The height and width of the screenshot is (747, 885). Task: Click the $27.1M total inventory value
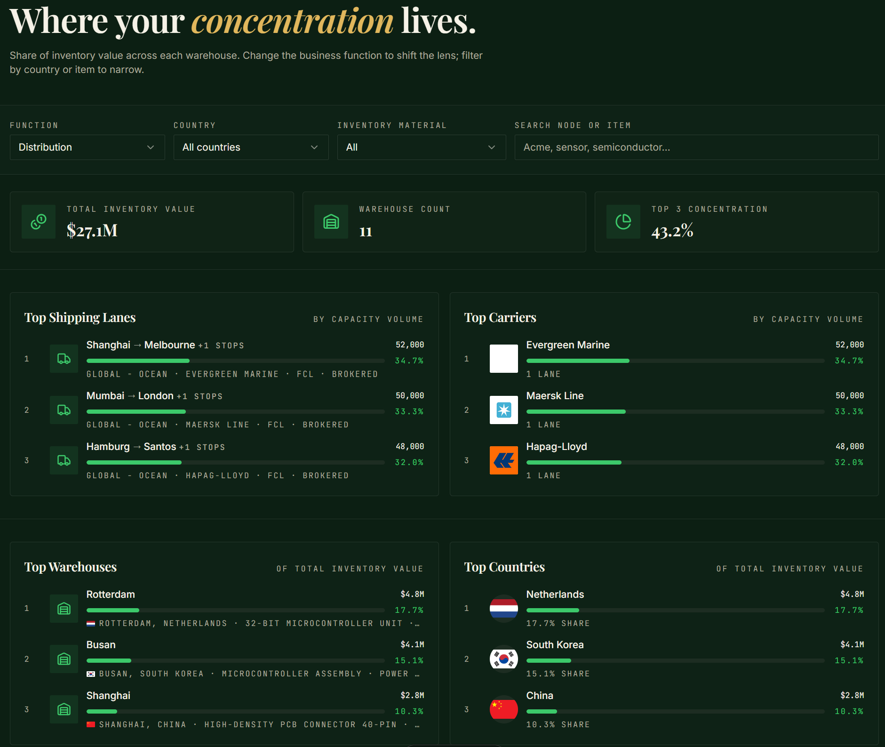(x=92, y=231)
